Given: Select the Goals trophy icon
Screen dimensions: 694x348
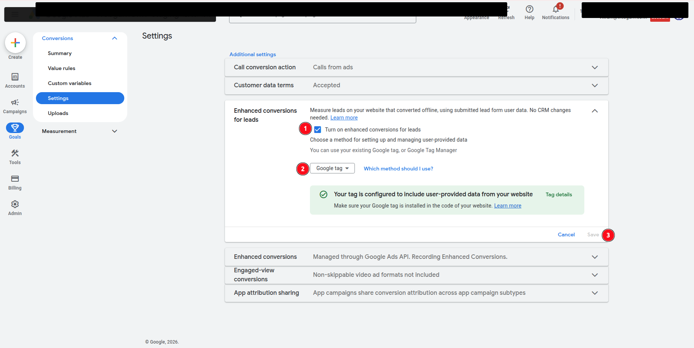Looking at the screenshot, I should point(15,128).
